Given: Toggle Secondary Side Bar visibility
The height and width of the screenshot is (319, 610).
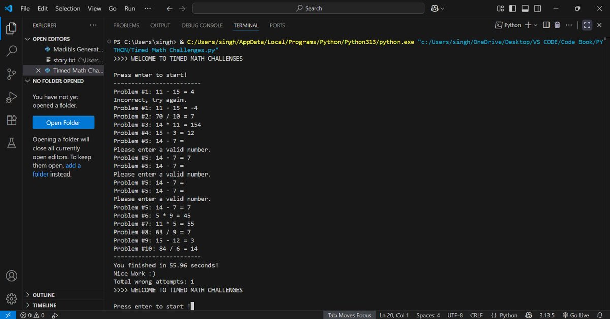Looking at the screenshot, I should (x=538, y=8).
